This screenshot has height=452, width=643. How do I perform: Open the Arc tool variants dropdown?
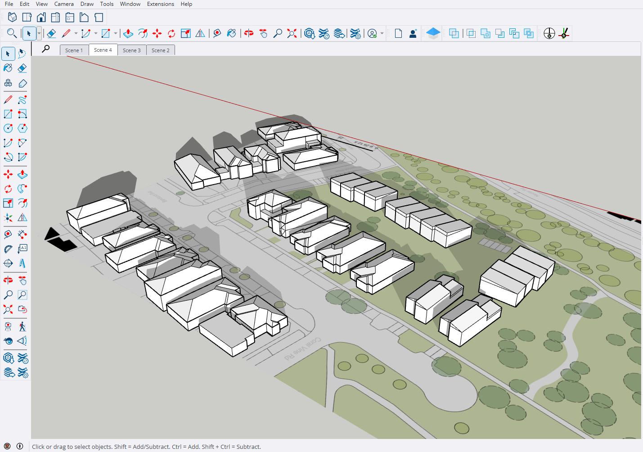pyautogui.click(x=95, y=33)
